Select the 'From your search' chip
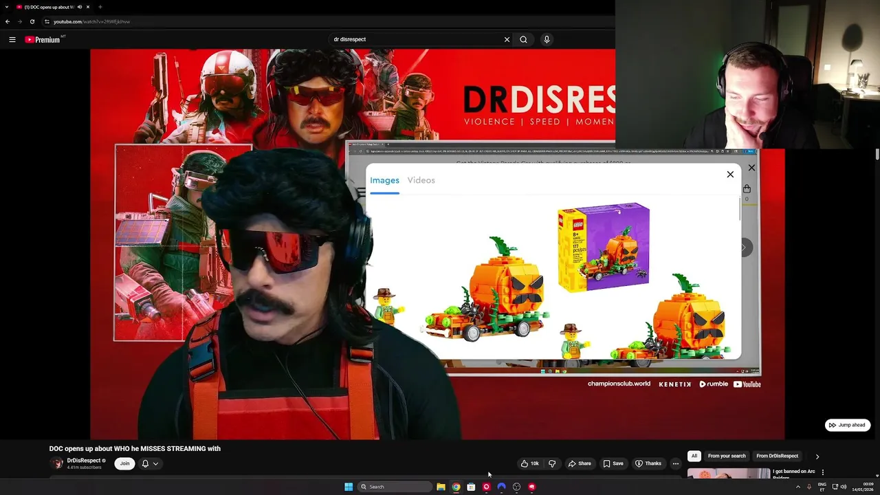The height and width of the screenshot is (495, 880). (727, 456)
